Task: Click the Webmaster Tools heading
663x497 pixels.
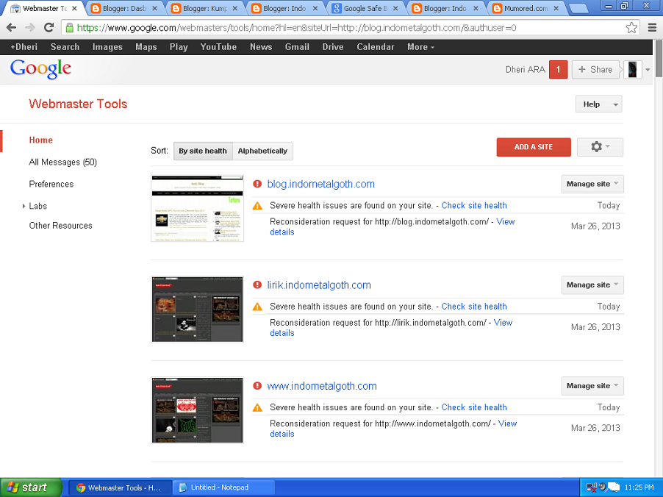Action: point(78,104)
